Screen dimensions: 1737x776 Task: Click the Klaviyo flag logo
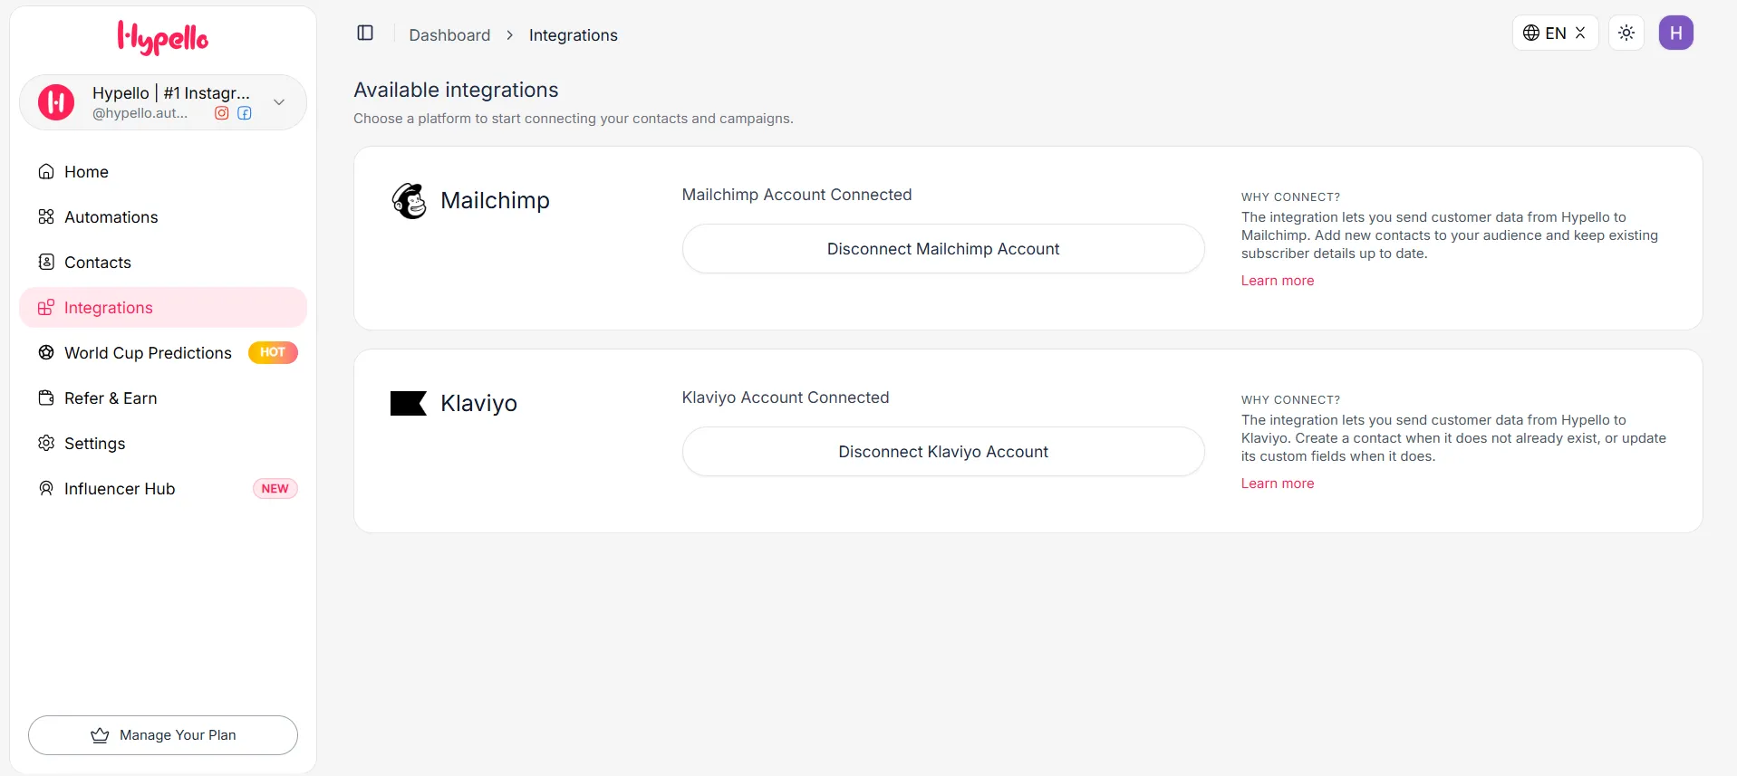point(409,404)
